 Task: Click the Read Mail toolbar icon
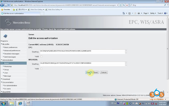(135, 13)
